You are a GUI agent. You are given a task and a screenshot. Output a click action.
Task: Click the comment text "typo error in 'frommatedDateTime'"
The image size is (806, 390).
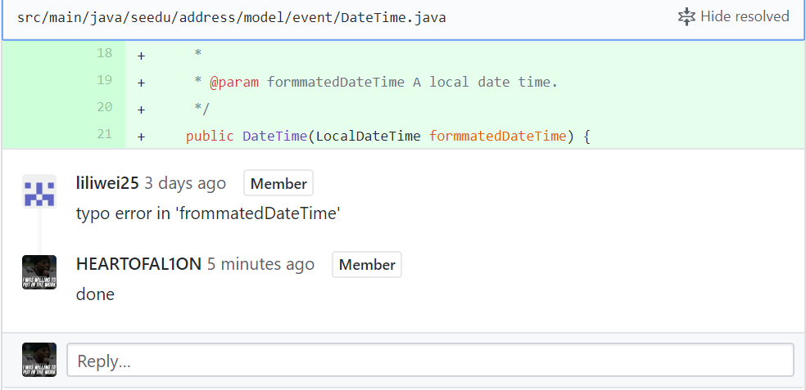208,213
